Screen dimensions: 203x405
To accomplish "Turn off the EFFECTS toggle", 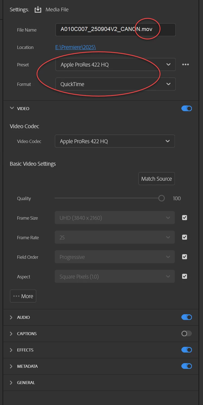I will [186, 350].
